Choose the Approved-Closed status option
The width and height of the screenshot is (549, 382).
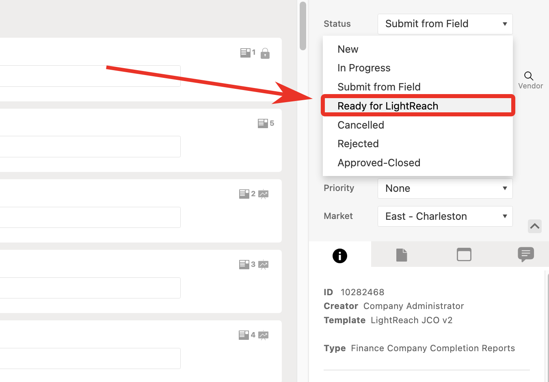[x=378, y=163]
